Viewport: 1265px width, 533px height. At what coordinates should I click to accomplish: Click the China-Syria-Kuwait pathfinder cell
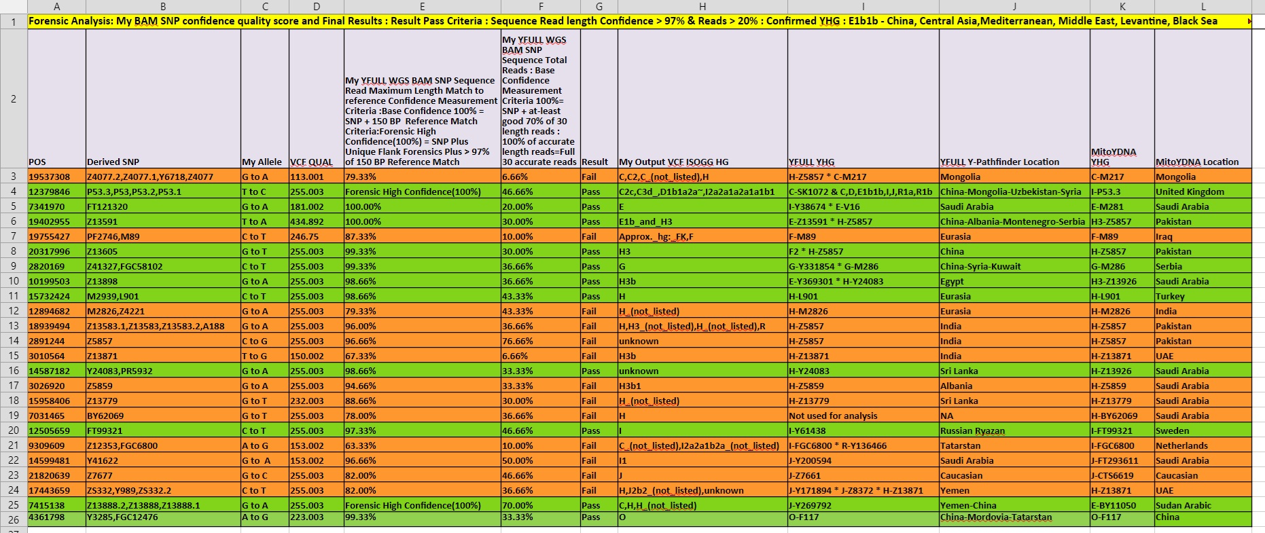point(1014,266)
